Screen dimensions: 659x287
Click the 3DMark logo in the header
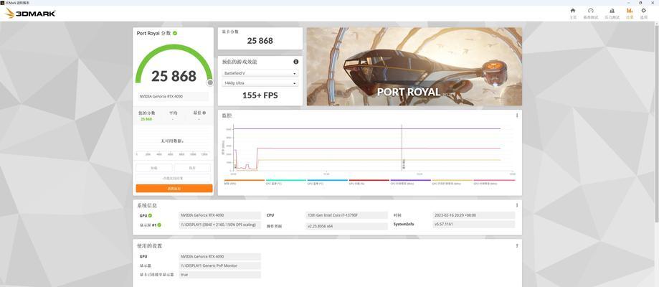(x=30, y=14)
